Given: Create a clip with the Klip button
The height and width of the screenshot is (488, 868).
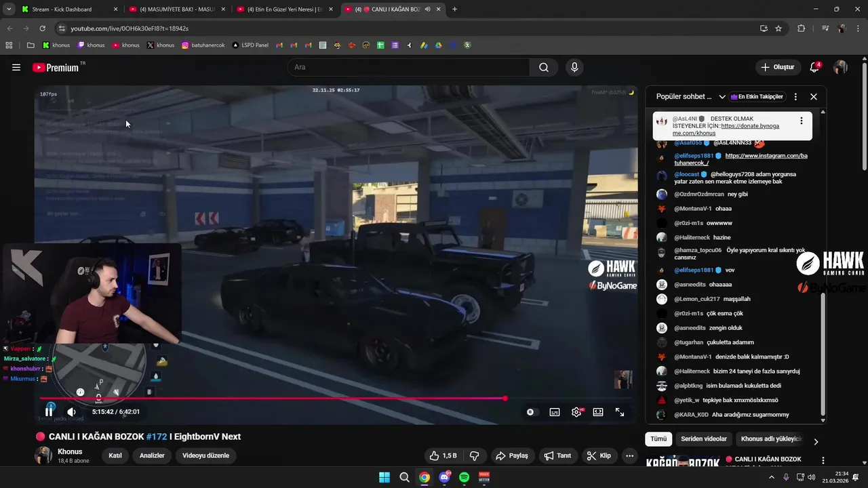Looking at the screenshot, I should pyautogui.click(x=599, y=455).
